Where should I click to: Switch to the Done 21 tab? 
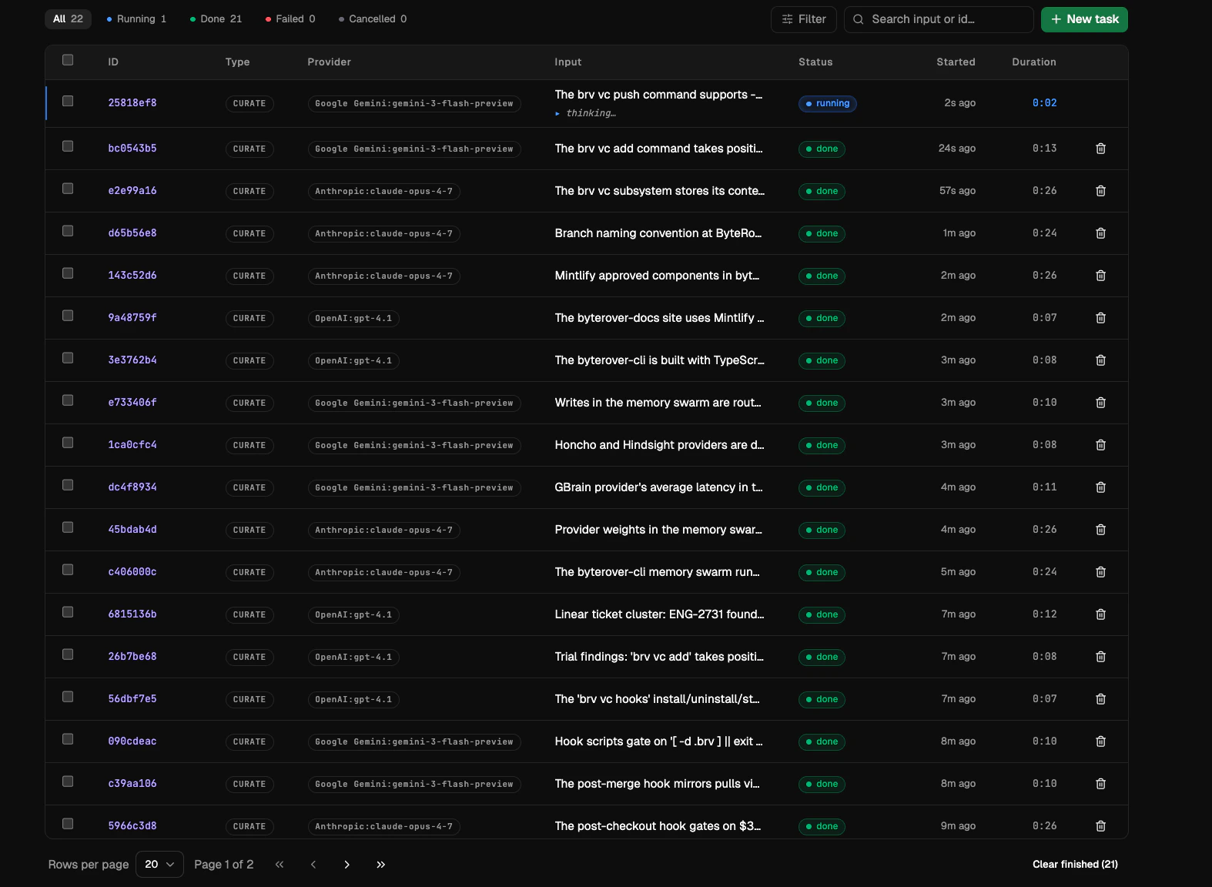pos(216,19)
